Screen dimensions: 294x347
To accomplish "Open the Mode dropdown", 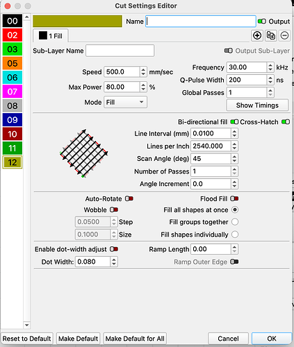I will pyautogui.click(x=125, y=102).
